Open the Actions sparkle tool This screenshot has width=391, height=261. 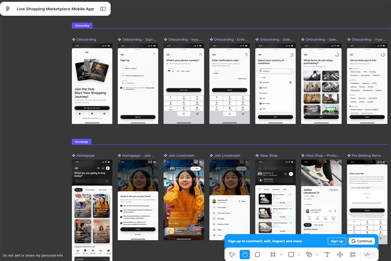(x=340, y=254)
